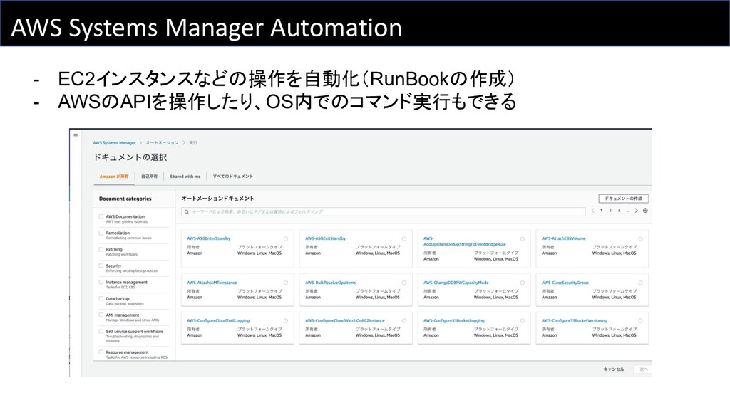
Task: Select AWS-ChangeDDBRWCapacityMode radio button
Action: (x=523, y=283)
